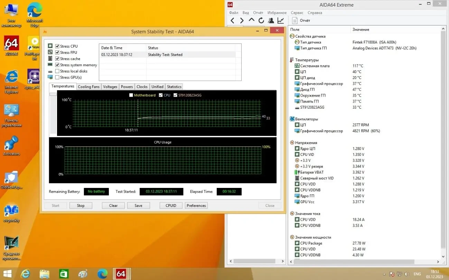Open the Сервис menu
The image size is (449, 280).
tap(297, 12)
